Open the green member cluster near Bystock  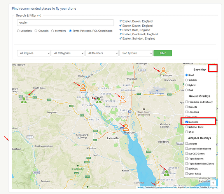tap(166, 172)
